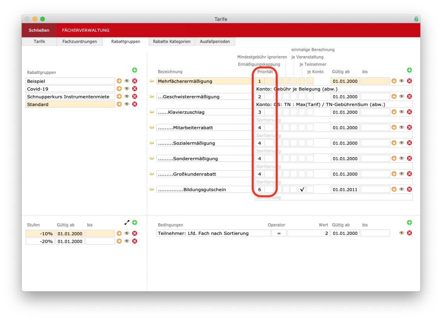Delete the Covid-19 Rabattgruppe
Screen dimensions: 442x320
[135, 89]
